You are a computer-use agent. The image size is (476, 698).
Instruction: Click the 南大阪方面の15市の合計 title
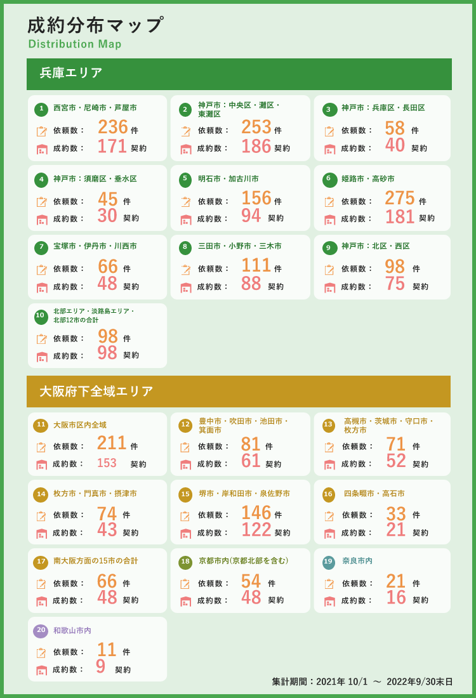pos(96,561)
